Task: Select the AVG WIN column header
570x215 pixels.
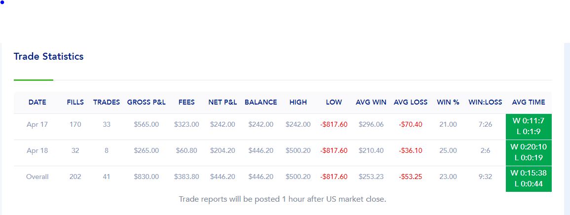Action: (x=371, y=103)
